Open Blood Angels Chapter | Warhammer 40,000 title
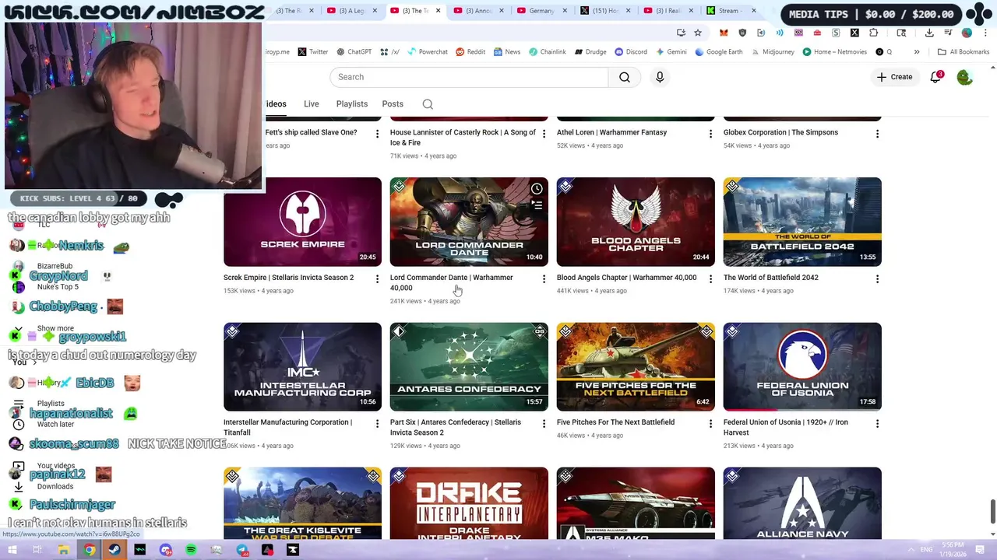997x560 pixels. 626,278
